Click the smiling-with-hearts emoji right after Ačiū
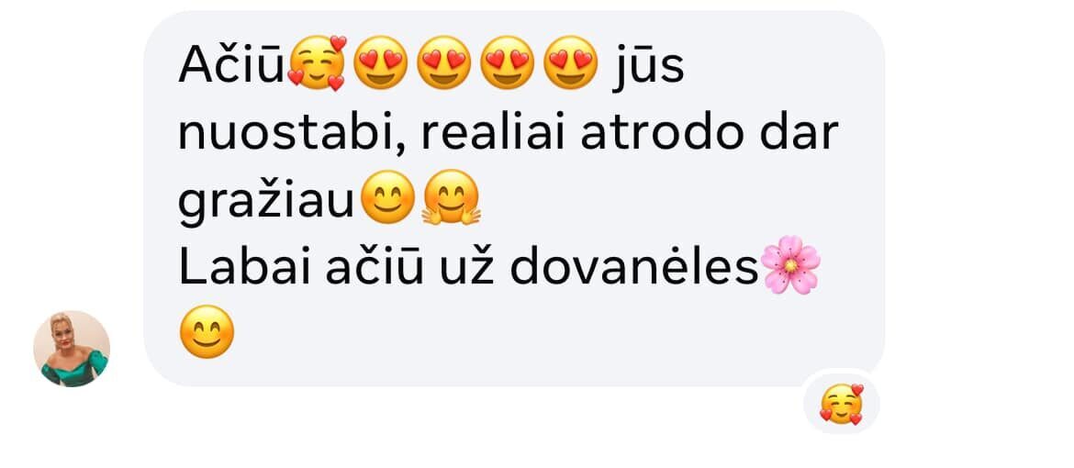This screenshot has width=1074, height=468. pos(317,63)
